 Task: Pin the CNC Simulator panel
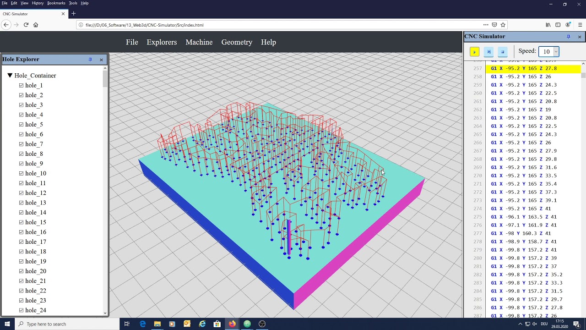568,37
